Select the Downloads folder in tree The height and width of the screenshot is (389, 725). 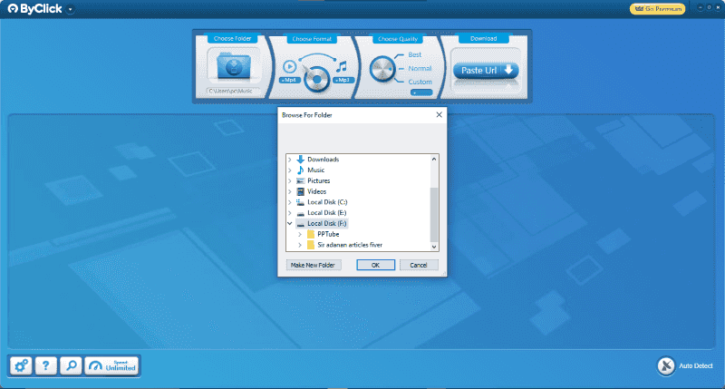coord(322,160)
